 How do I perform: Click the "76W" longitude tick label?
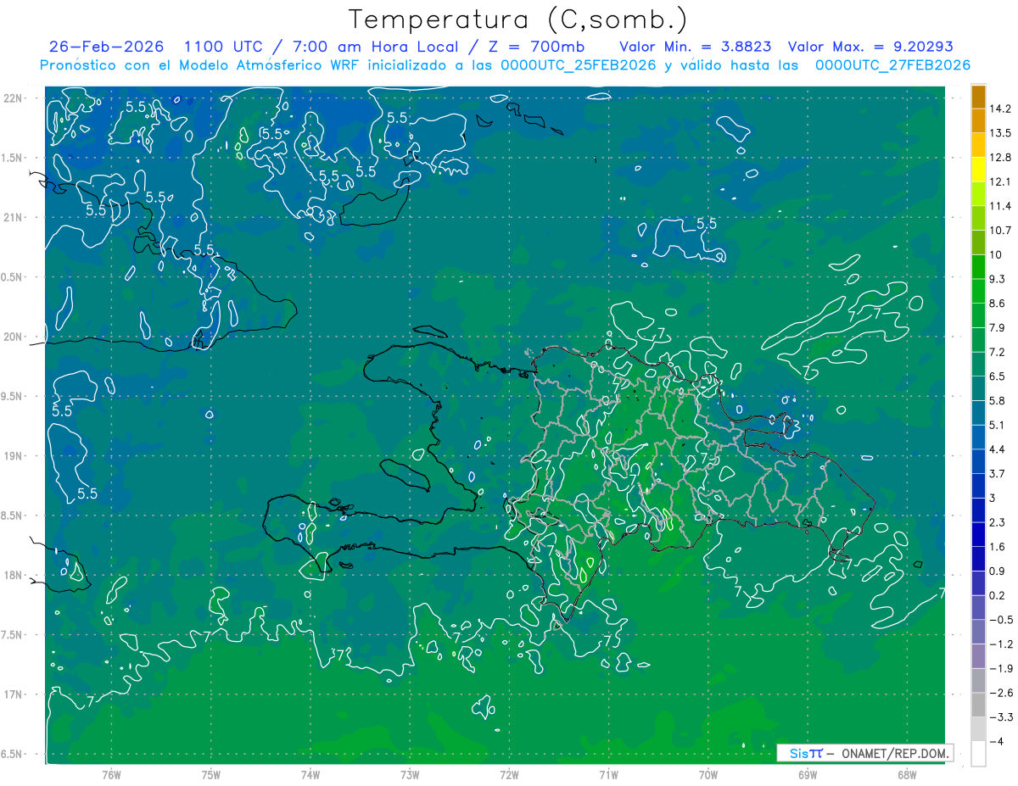(x=111, y=775)
